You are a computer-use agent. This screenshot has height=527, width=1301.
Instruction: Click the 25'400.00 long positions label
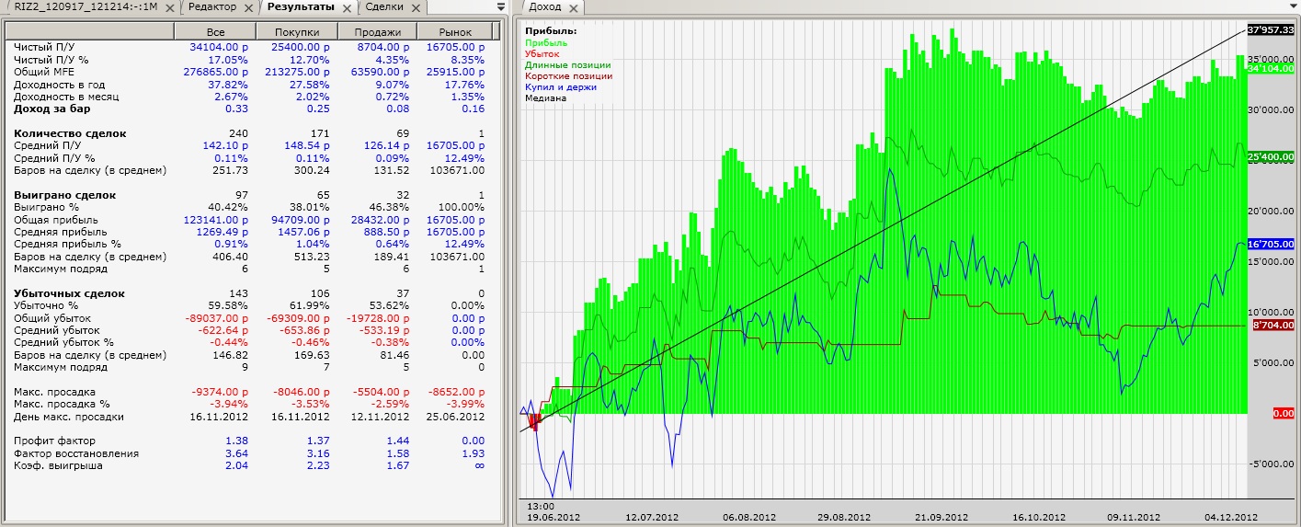[1271, 156]
